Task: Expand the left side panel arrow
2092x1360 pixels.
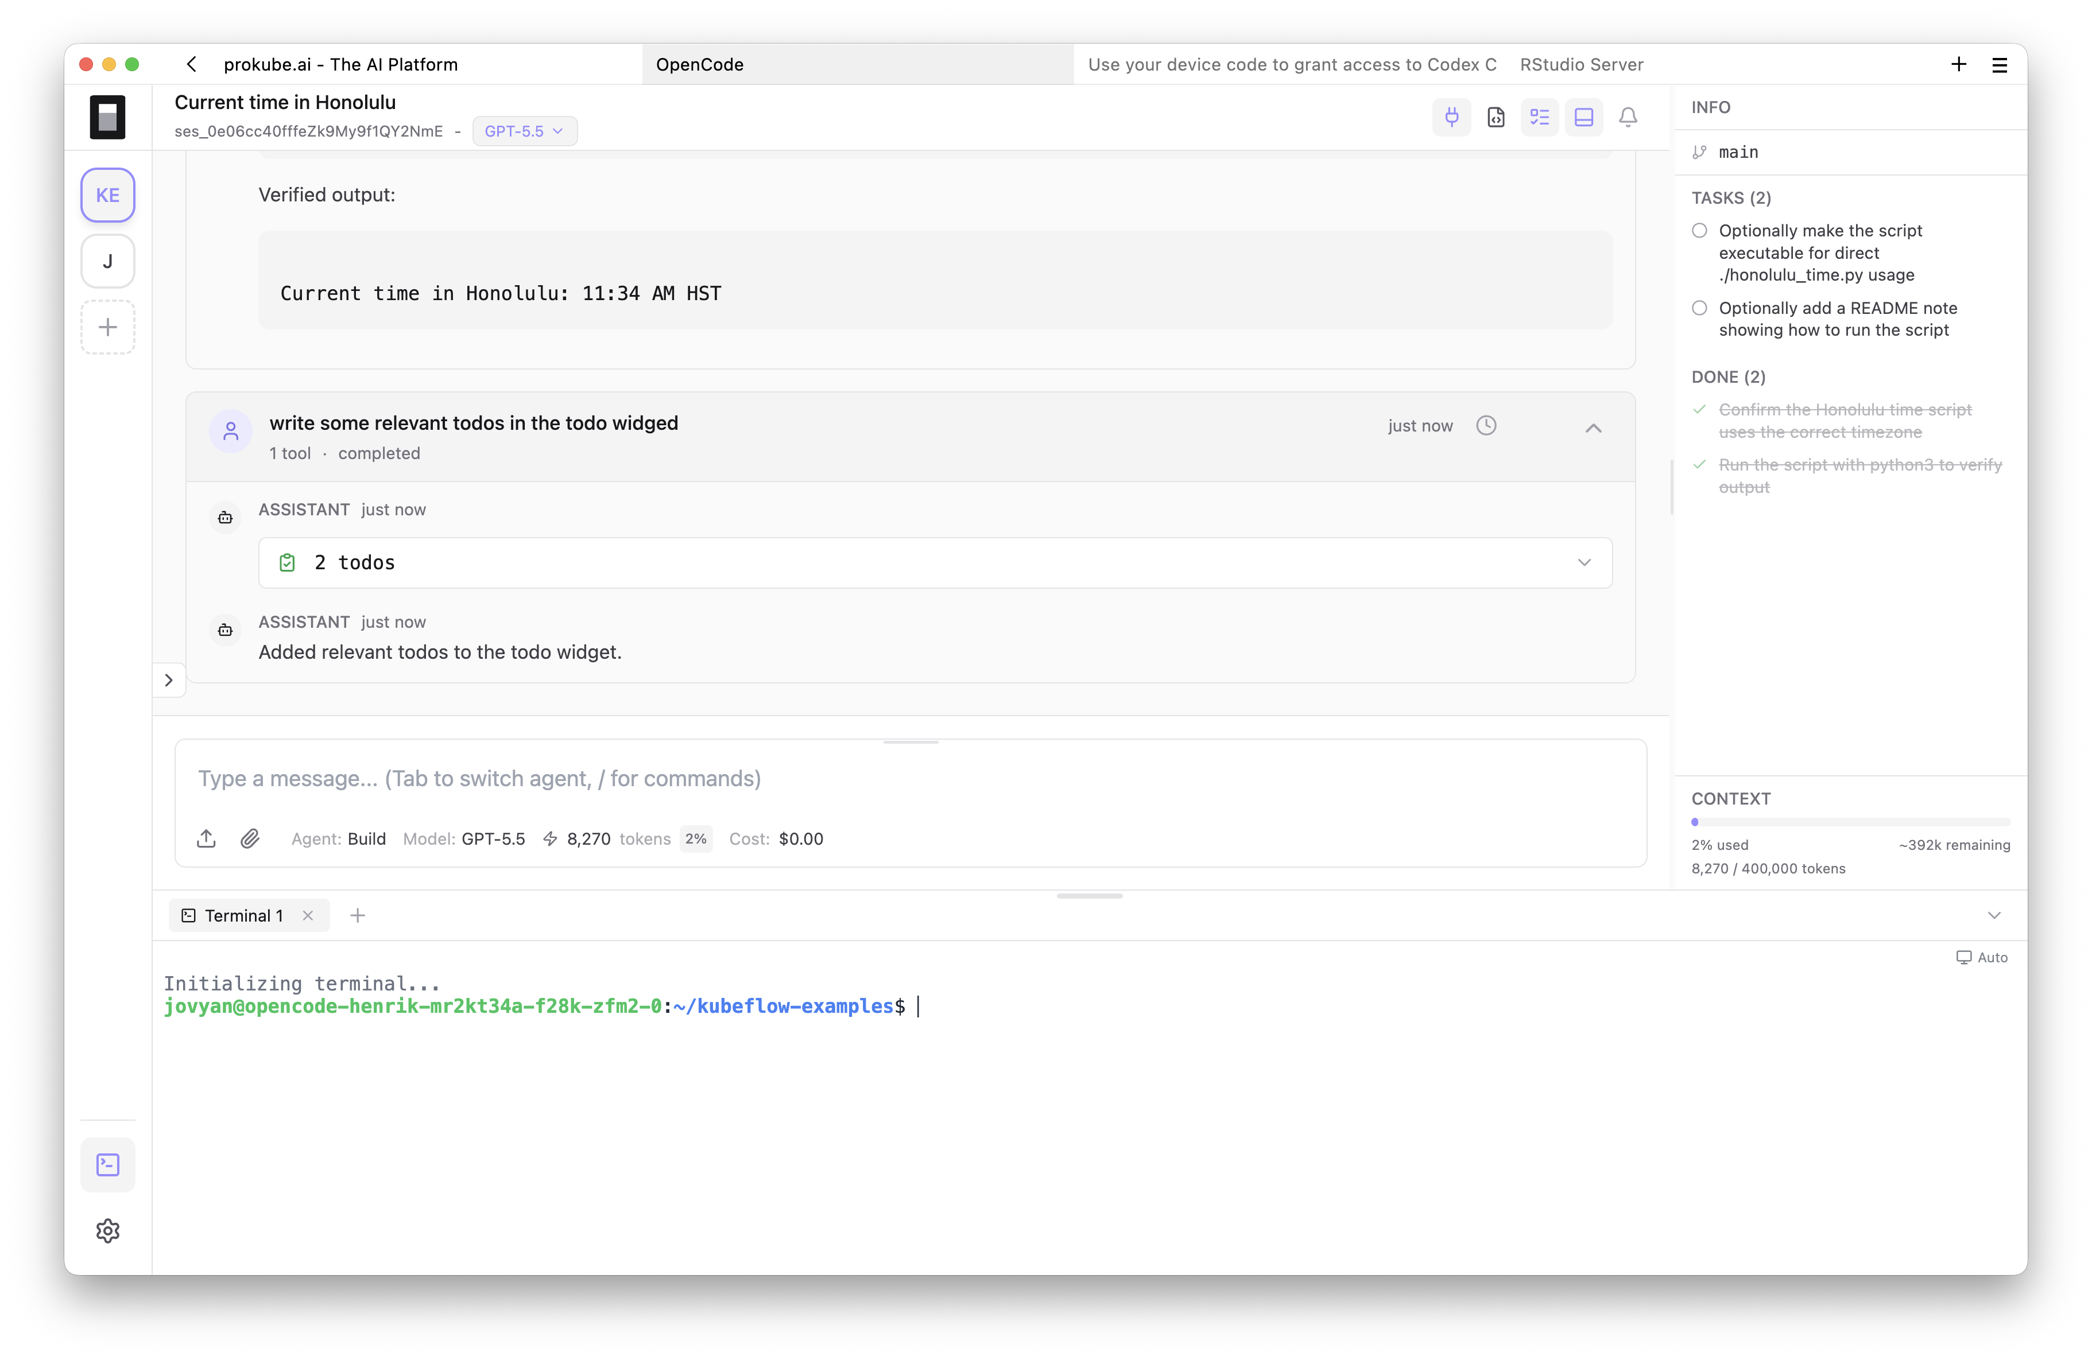Action: [169, 680]
